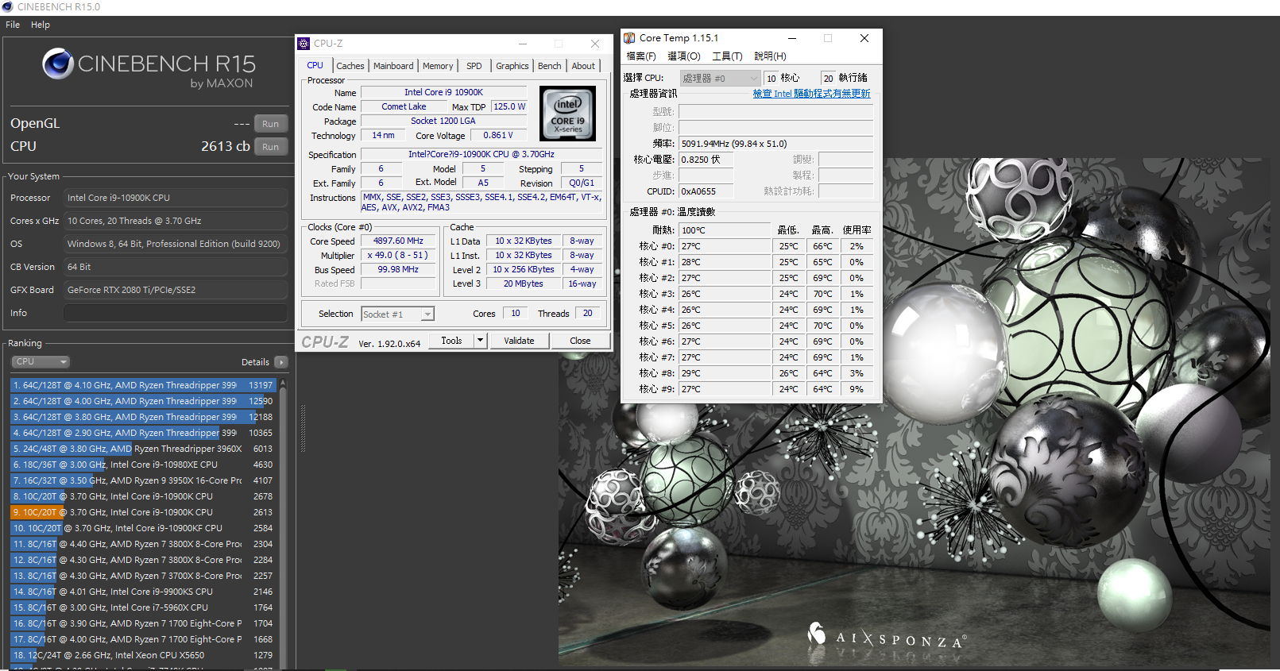This screenshot has width=1280, height=671.
Task: Switch to the Mainboard tab in CPU-Z
Action: (393, 66)
